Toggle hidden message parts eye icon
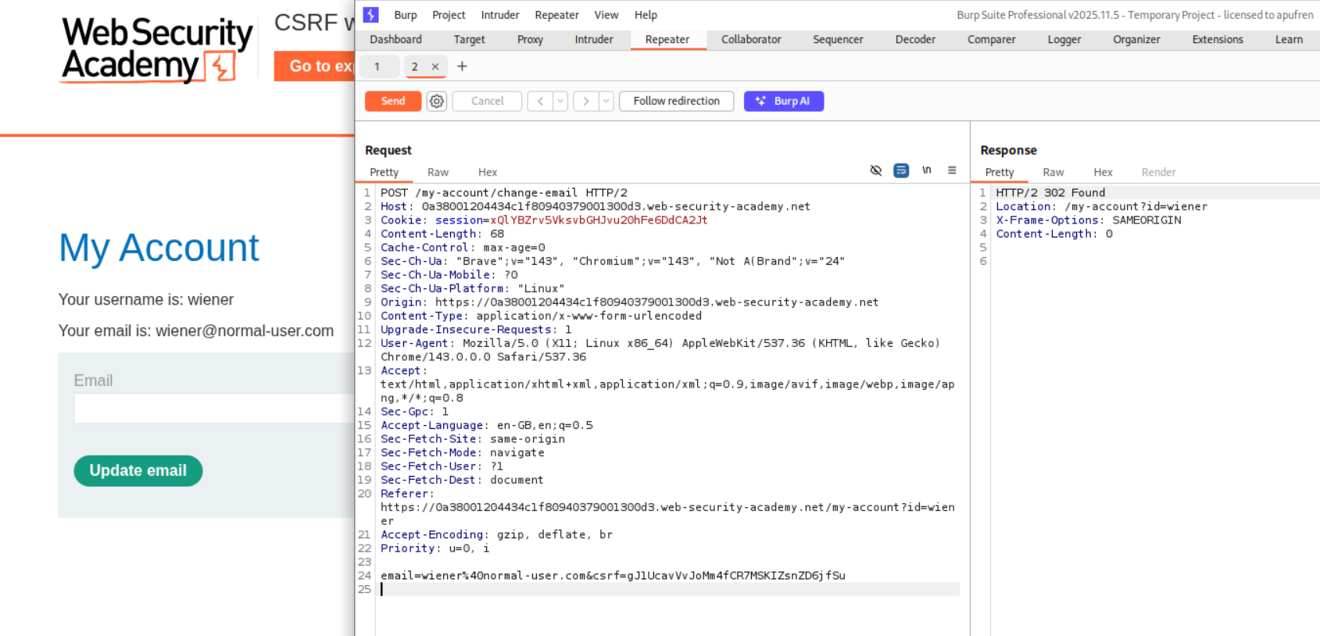 pos(876,170)
